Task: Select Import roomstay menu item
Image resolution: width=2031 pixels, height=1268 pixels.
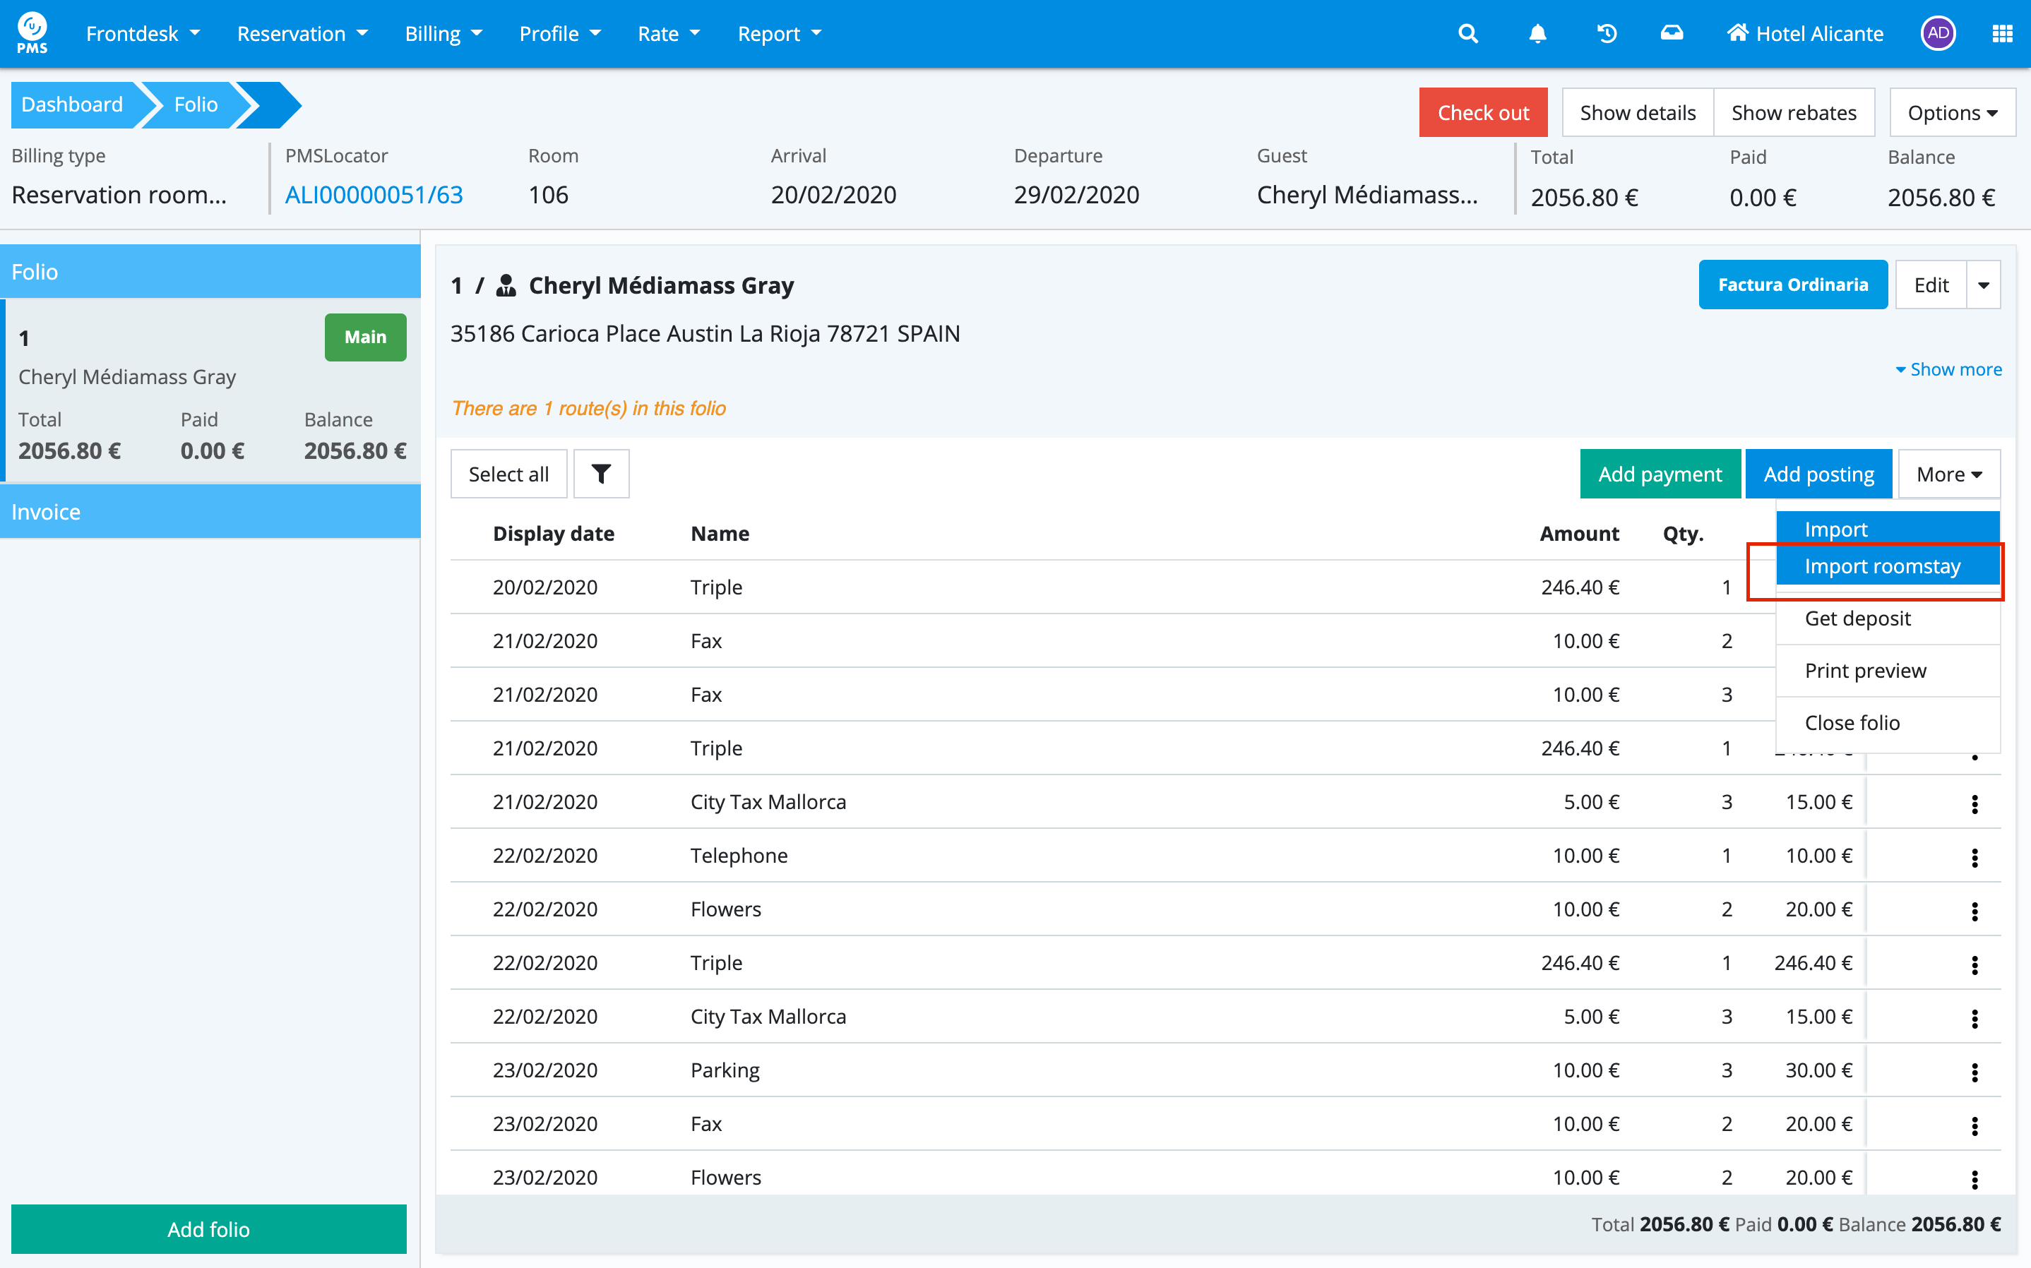Action: tap(1882, 566)
